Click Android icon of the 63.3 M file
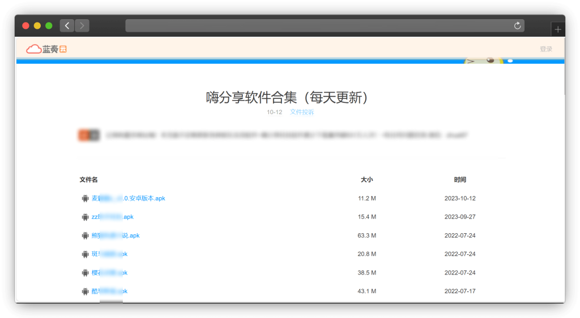 (x=85, y=236)
